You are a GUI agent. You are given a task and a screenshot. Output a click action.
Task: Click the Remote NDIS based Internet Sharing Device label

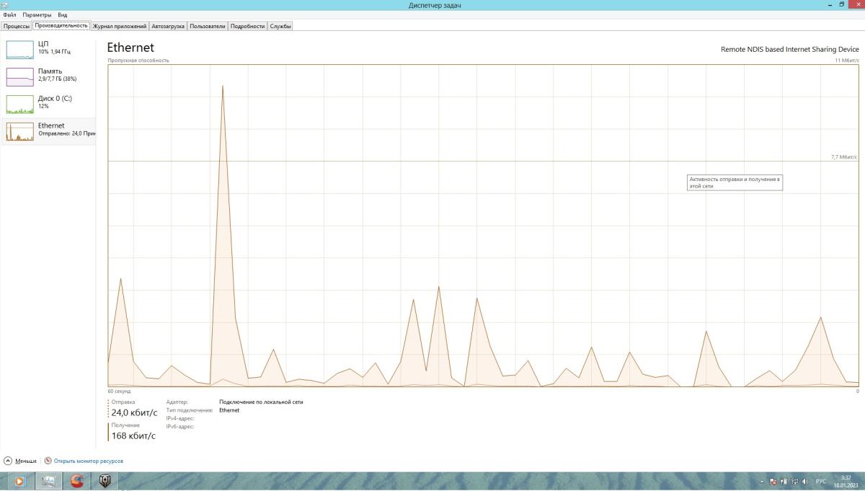(789, 49)
